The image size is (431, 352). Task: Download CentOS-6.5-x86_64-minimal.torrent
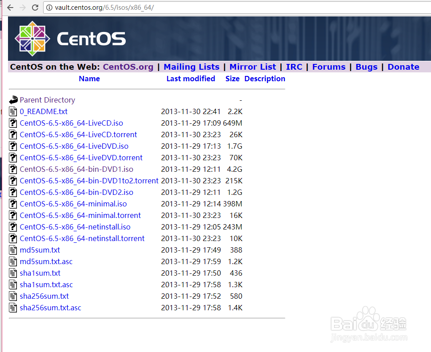80,215
